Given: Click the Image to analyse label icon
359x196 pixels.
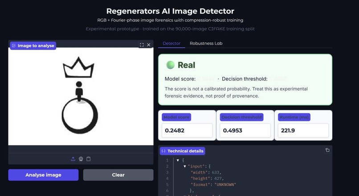Looking at the screenshot, I should pyautogui.click(x=14, y=46).
